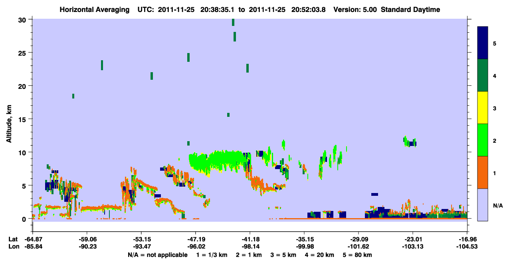Click the longitude value -96.02
This screenshot has width=519, height=266.
[x=196, y=246]
